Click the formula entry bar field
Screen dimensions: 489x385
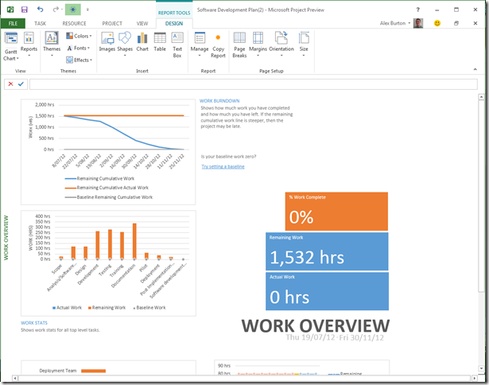[254, 84]
